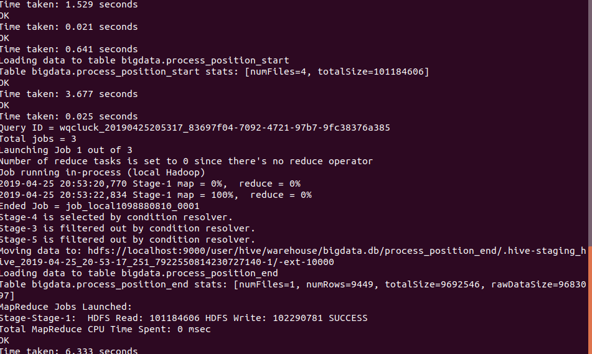592x354 pixels.
Task: Click the "Loading data to table bigdata.process_position_end" line
Action: tap(138, 273)
